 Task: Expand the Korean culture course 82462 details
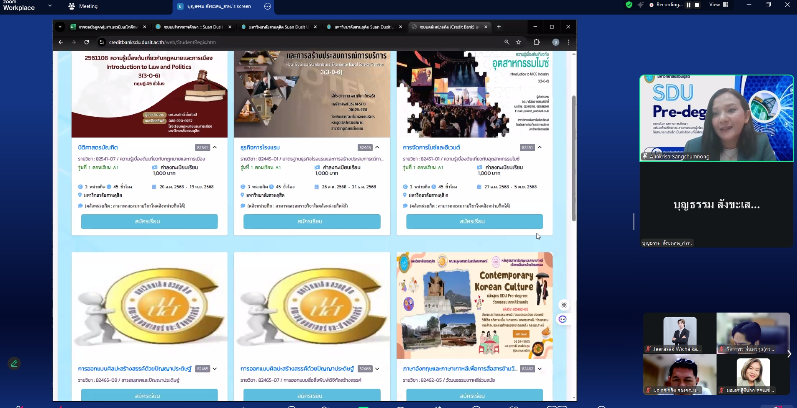pyautogui.click(x=540, y=369)
